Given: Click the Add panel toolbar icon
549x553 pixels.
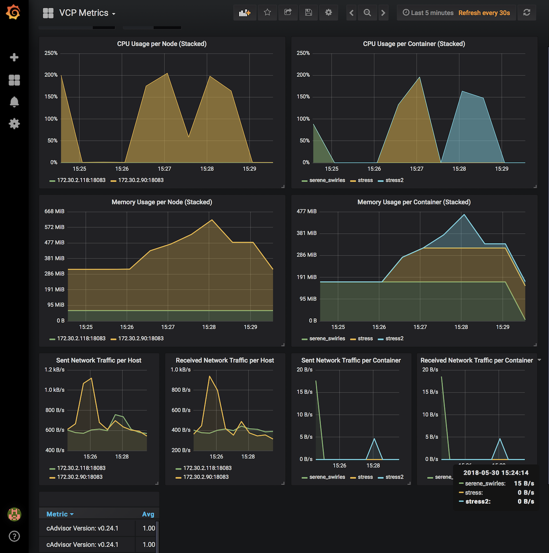Looking at the screenshot, I should point(244,13).
